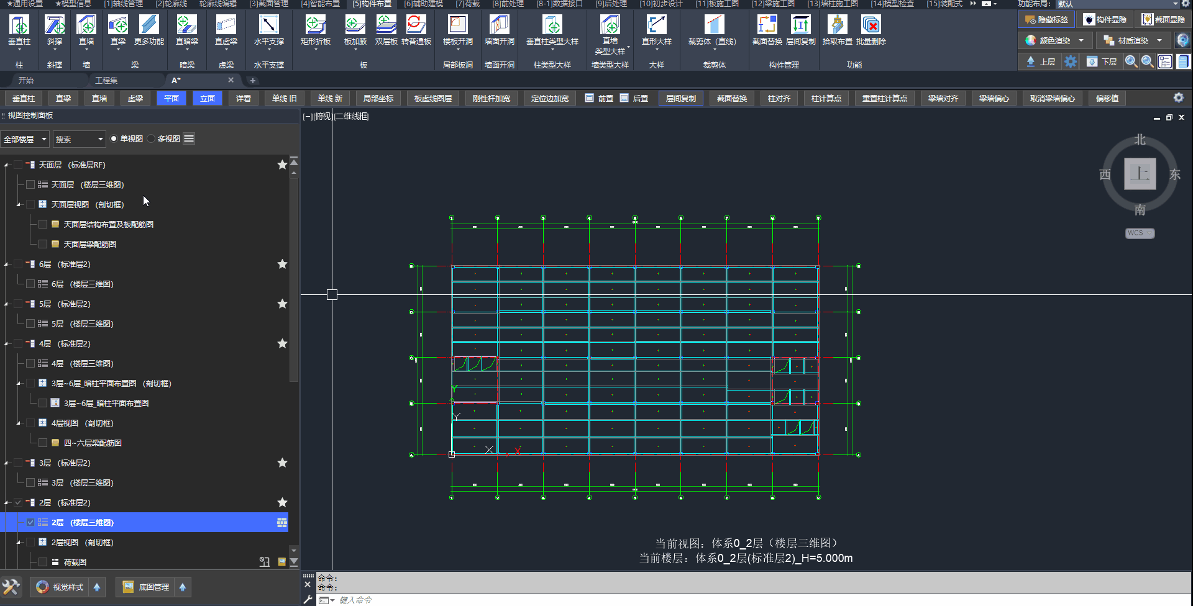The height and width of the screenshot is (606, 1193).
Task: Collapse the 6层 (标准层2) tree node
Action: click(x=7, y=265)
